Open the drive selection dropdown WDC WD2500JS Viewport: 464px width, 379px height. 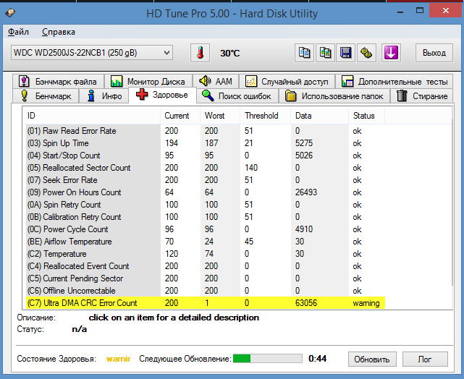click(92, 53)
